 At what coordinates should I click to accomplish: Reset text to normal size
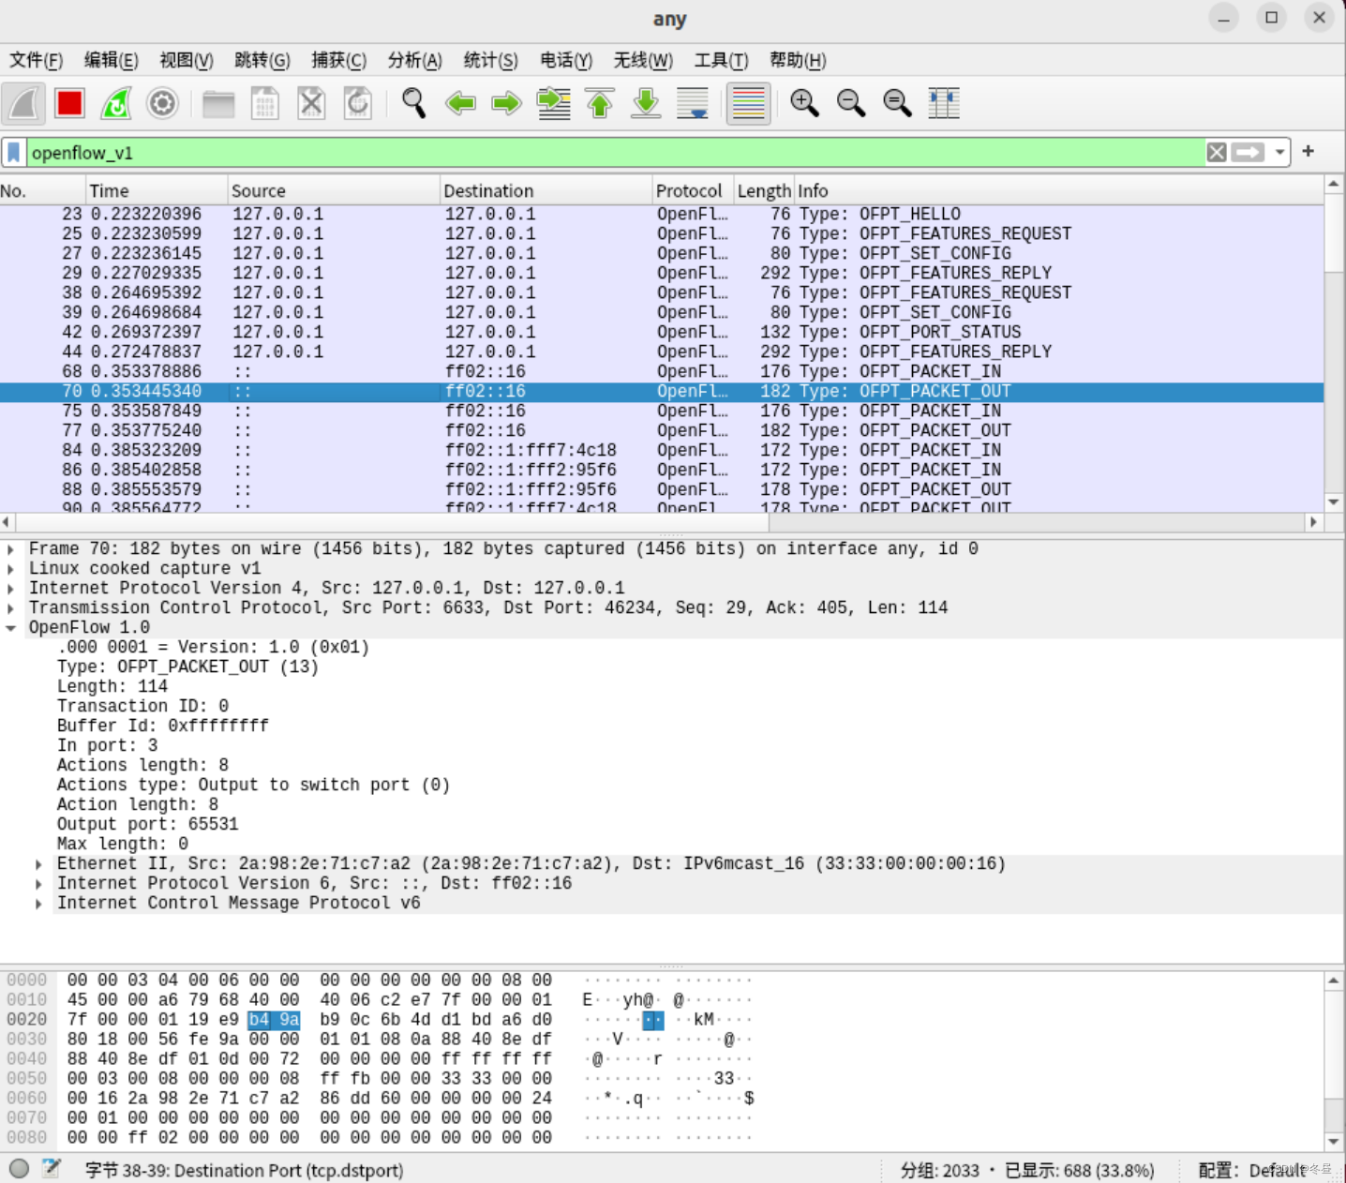[897, 103]
